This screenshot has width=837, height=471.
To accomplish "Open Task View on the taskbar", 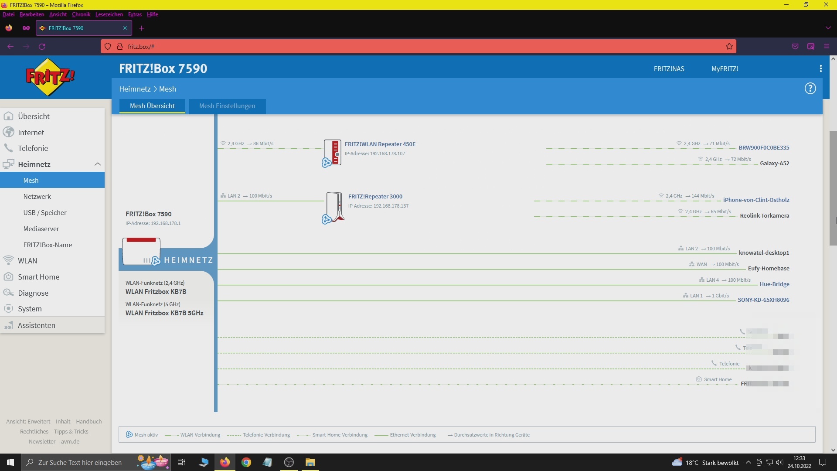I will point(181,462).
